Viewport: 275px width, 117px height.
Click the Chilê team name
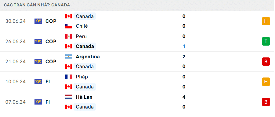tap(82, 26)
